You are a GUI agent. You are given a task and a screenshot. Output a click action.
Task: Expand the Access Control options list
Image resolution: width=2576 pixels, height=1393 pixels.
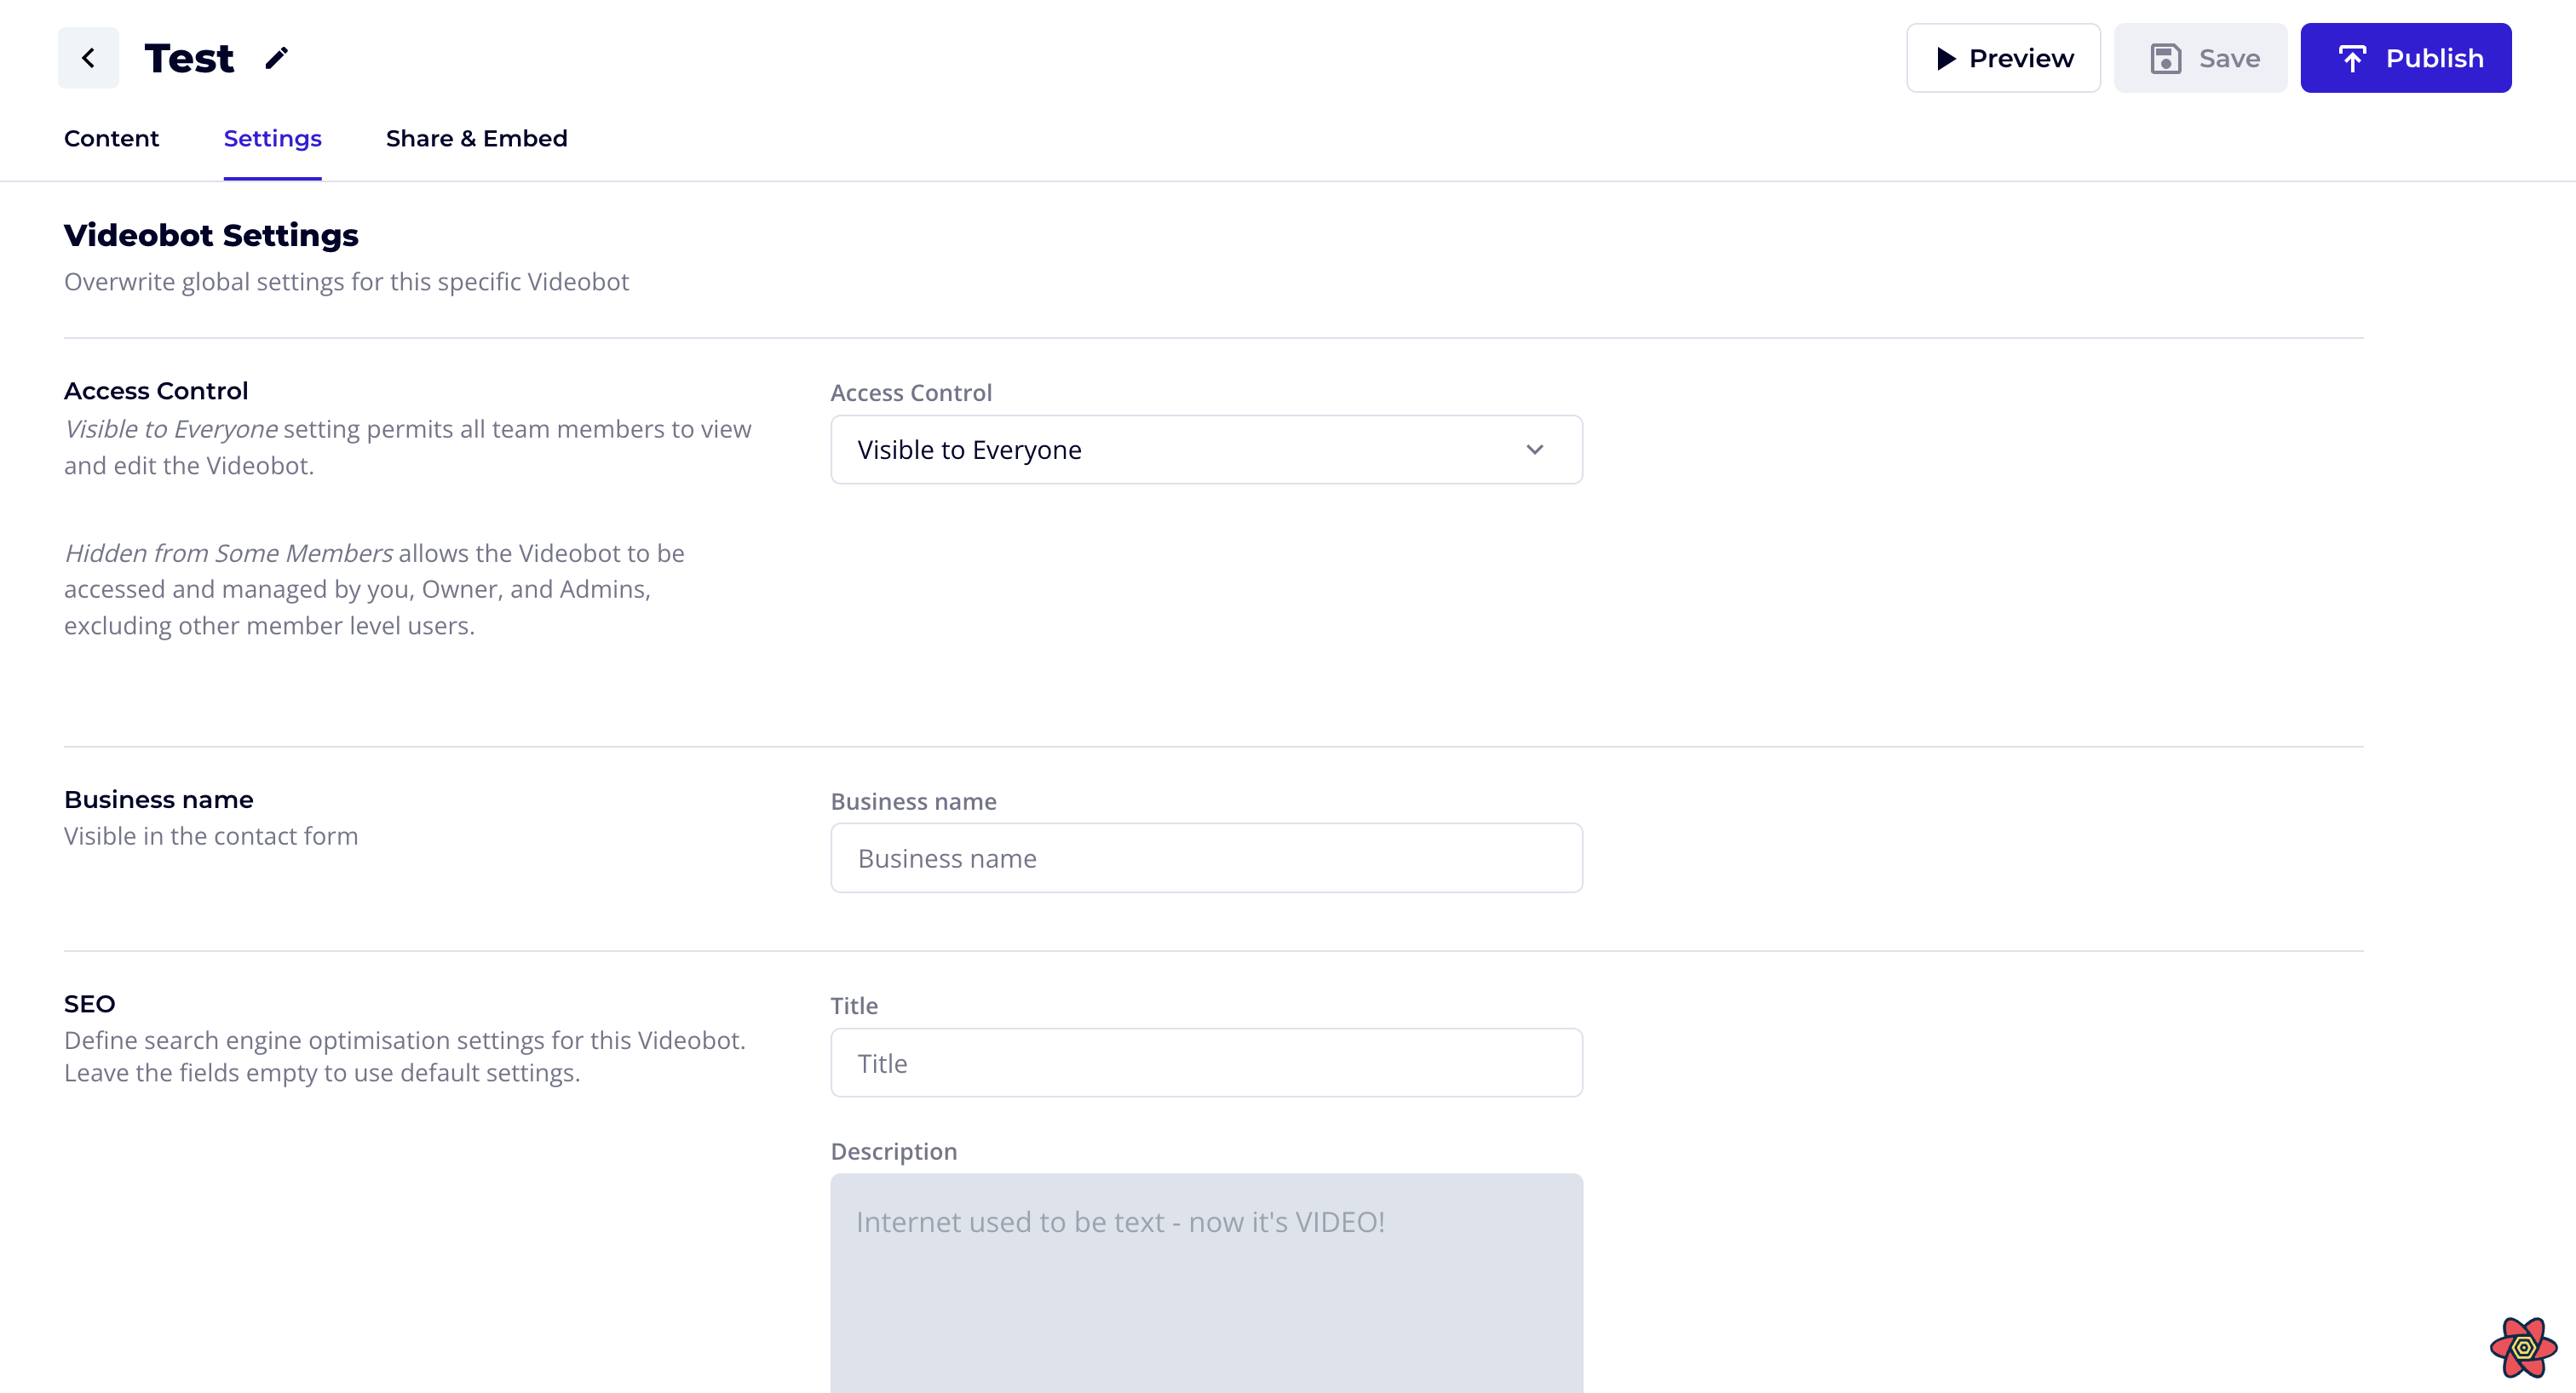point(1206,449)
